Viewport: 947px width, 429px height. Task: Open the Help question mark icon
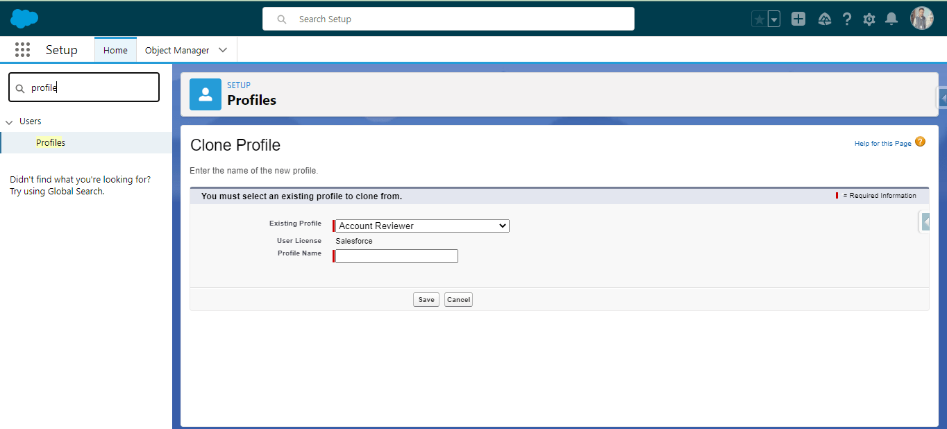point(847,19)
